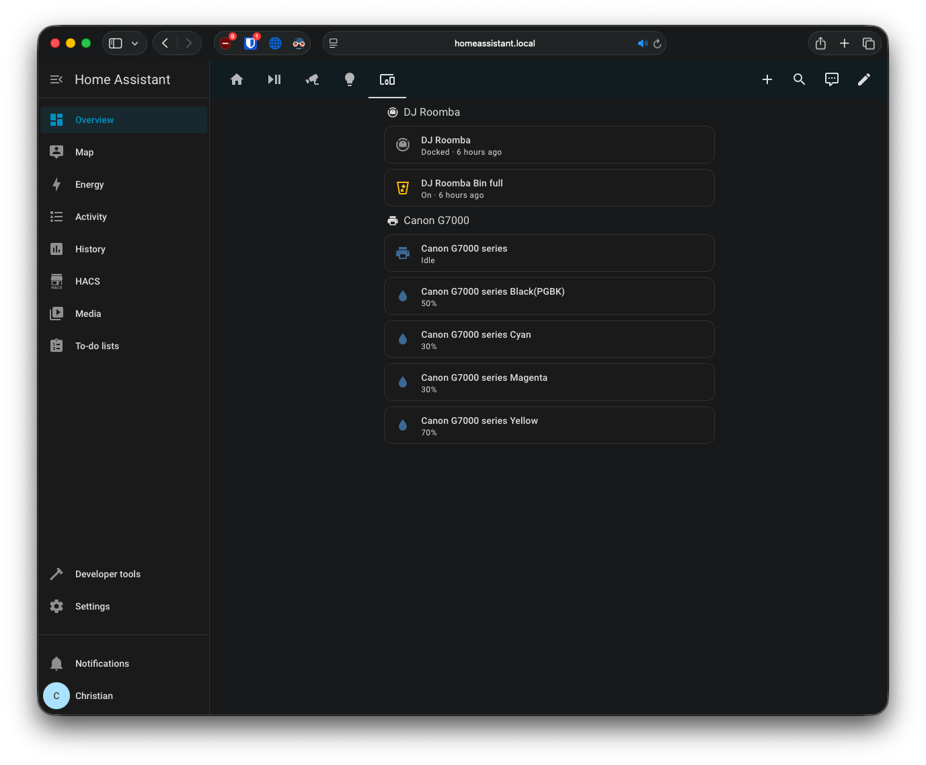This screenshot has width=926, height=765.
Task: Edit dashboard with pencil icon
Action: 864,79
